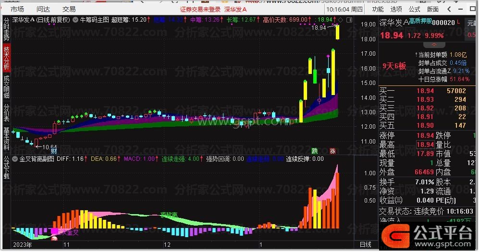Image resolution: width=480 pixels, height=252 pixels.
Task: Switch to 分时走势 sidebar tab
Action: 6,30
